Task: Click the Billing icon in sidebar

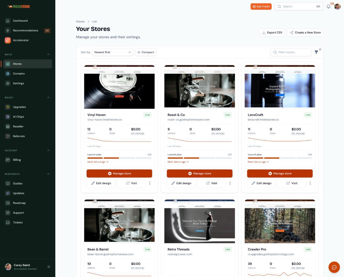Action: pyautogui.click(x=8, y=160)
